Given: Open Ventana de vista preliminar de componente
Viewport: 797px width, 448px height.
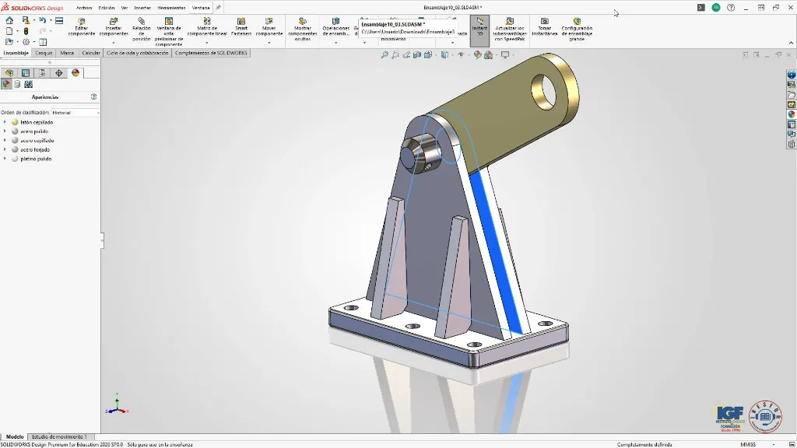Looking at the screenshot, I should (x=169, y=32).
